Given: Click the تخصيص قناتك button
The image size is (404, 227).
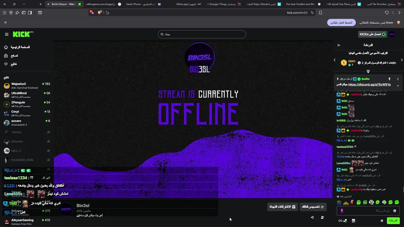Looking at the screenshot, I should (313, 207).
